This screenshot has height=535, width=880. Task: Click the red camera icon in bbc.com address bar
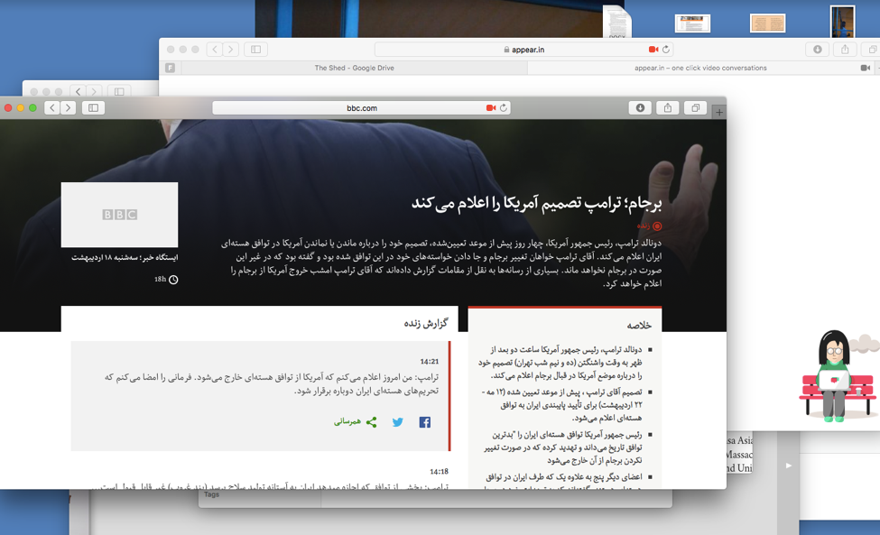(x=490, y=107)
